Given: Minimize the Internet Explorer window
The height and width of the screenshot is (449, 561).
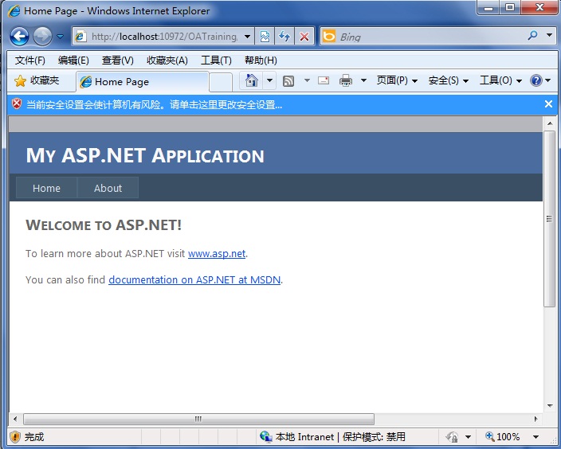Looking at the screenshot, I should point(489,8).
